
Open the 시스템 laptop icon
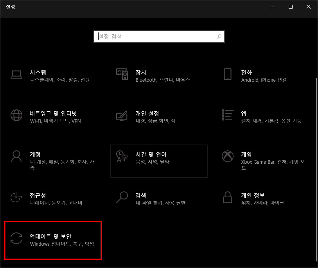(x=16, y=75)
